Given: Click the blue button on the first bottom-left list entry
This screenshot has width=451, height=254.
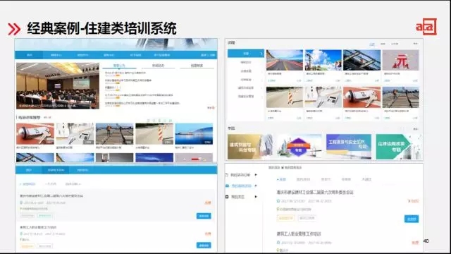Looking at the screenshot, I should [204, 216].
